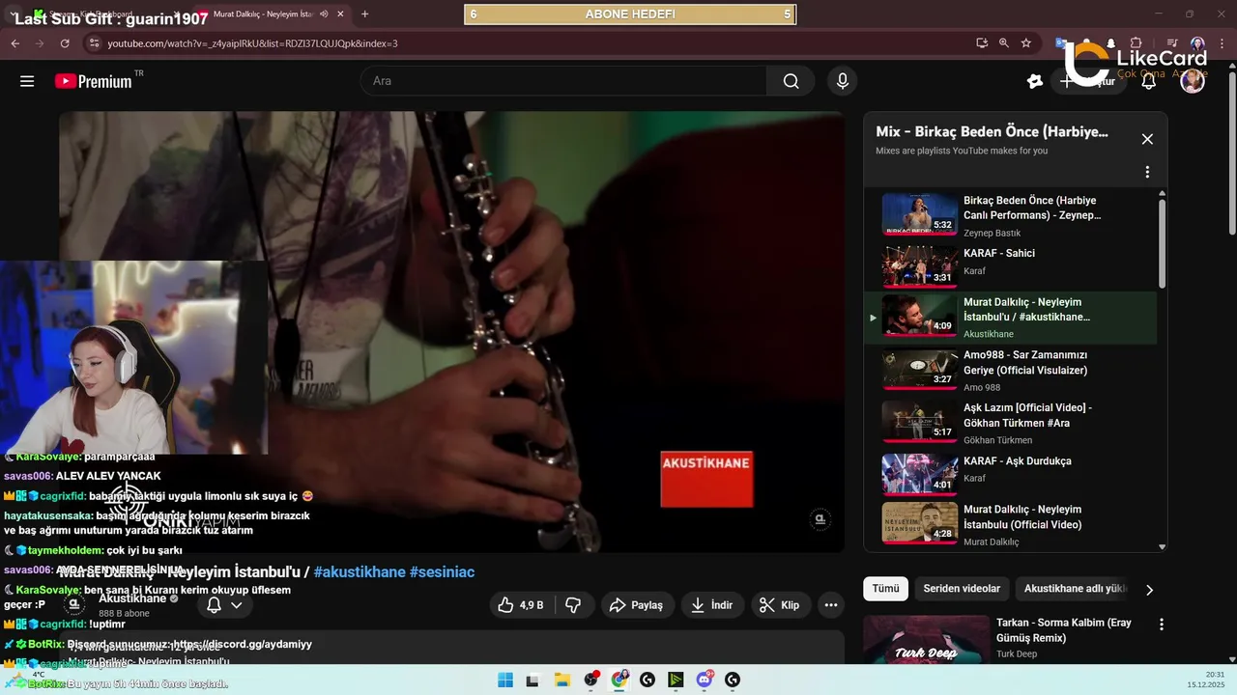Start voice search with microphone
The width and height of the screenshot is (1237, 695).
pos(843,81)
